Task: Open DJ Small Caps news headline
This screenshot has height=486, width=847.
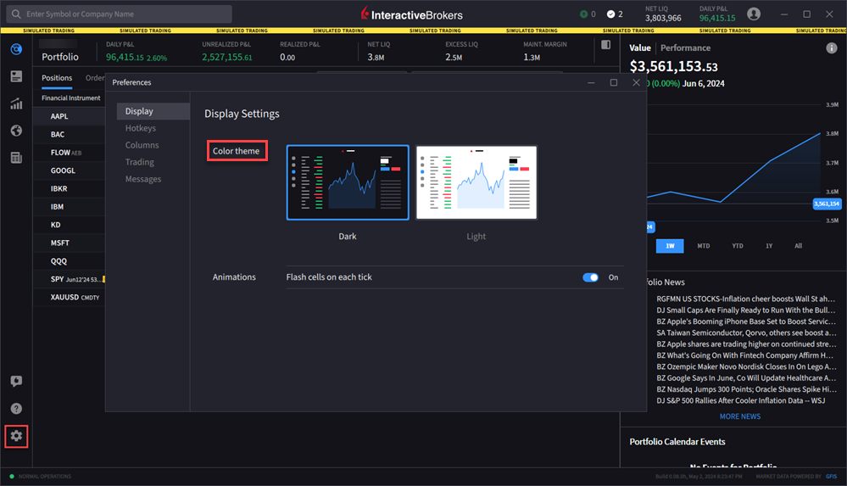Action: pyautogui.click(x=745, y=310)
